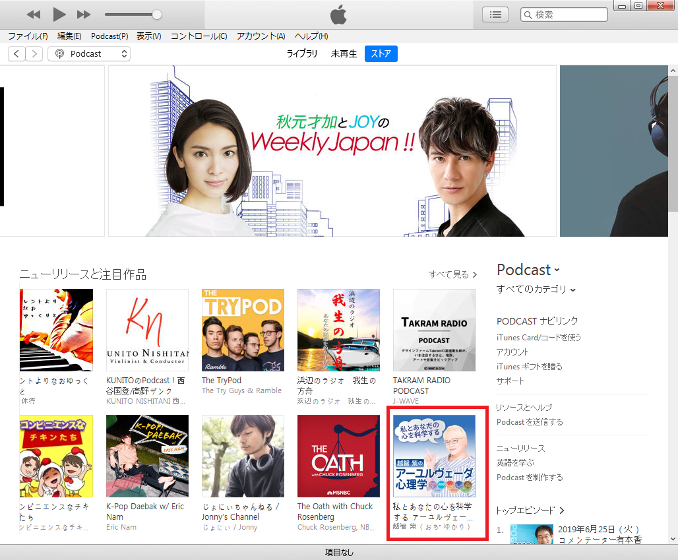Click Eric Nam author link
This screenshot has width=678, height=560.
(121, 527)
